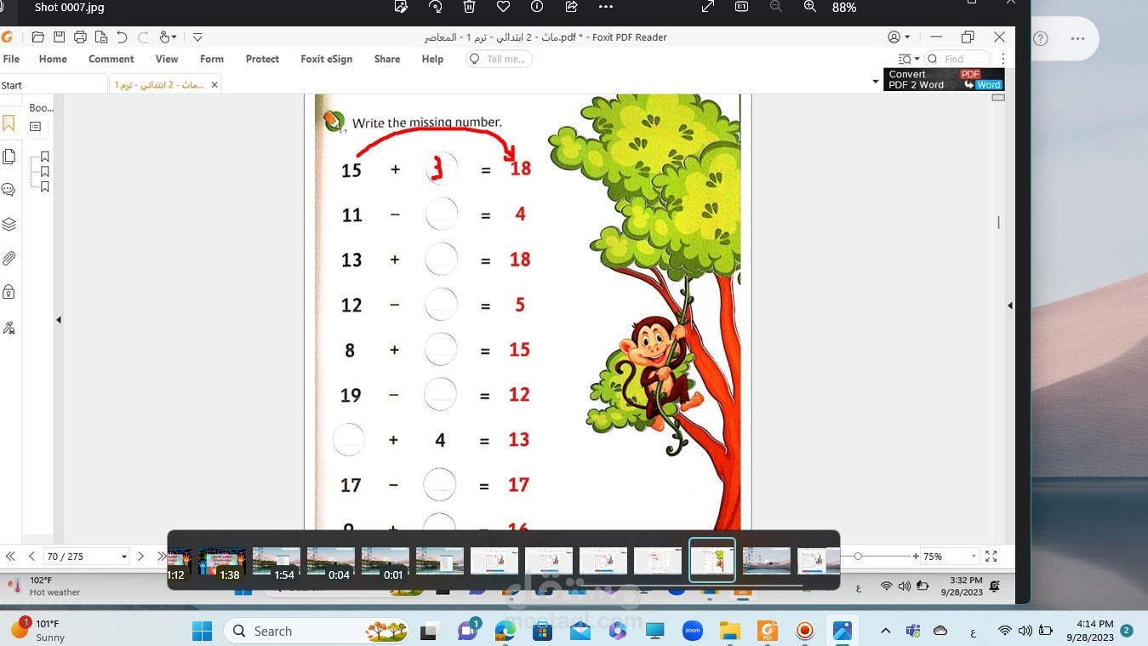Click the vertical scrollbar of the PDF

coord(998,221)
